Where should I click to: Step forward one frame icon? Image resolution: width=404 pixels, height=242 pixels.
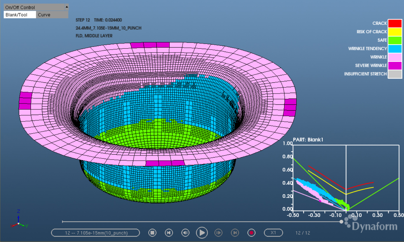pyautogui.click(x=218, y=233)
